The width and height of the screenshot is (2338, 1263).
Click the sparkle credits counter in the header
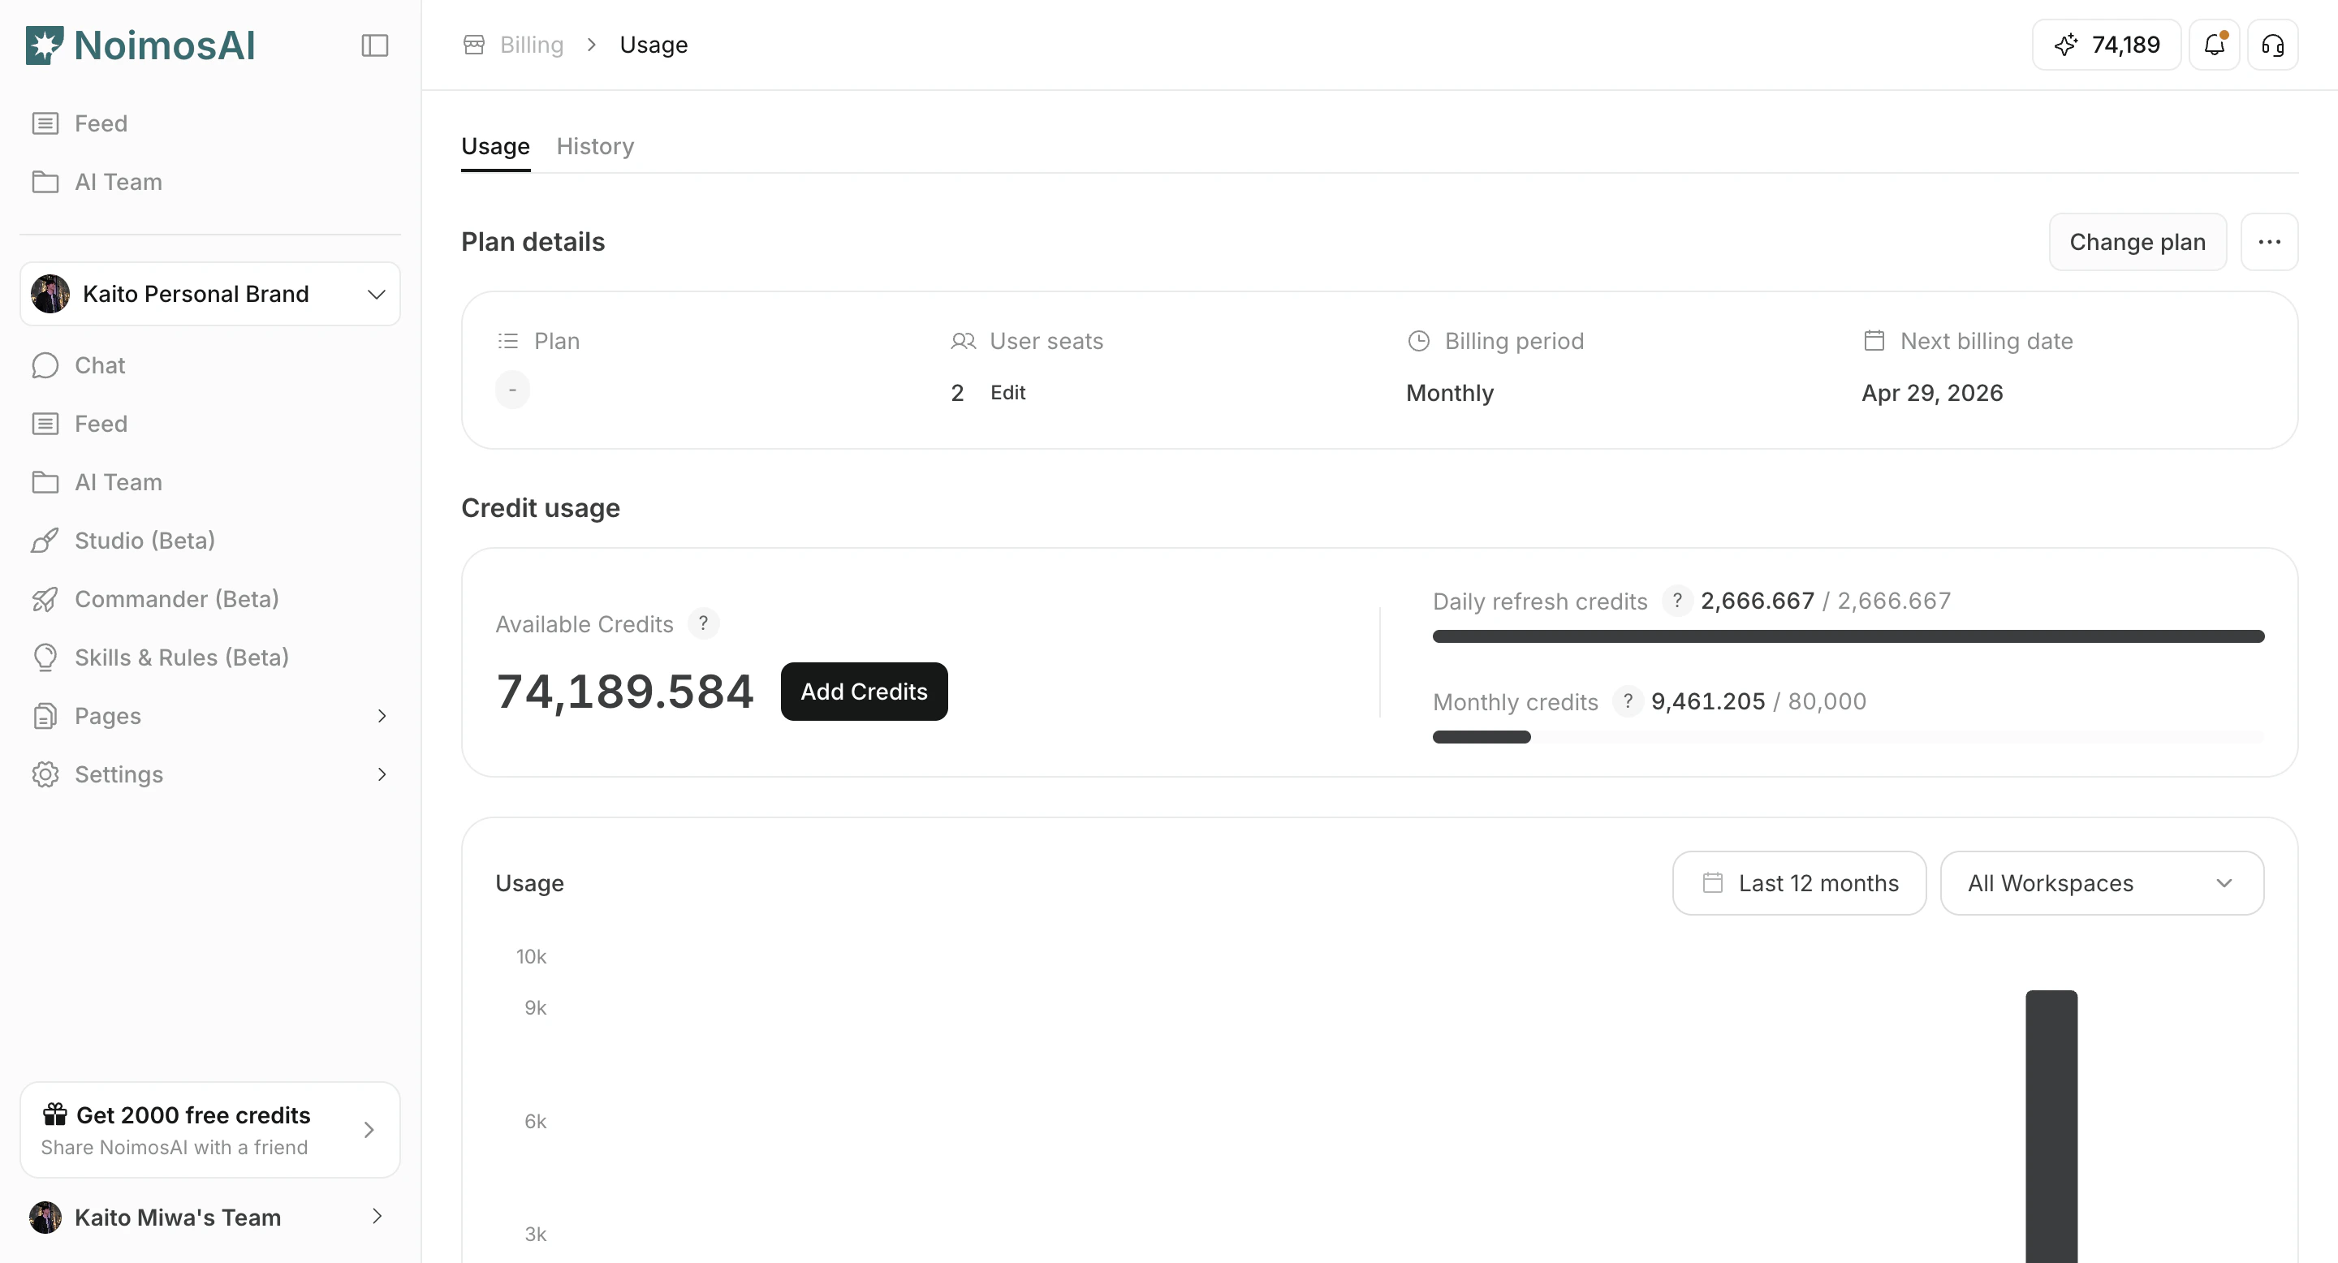click(2105, 45)
